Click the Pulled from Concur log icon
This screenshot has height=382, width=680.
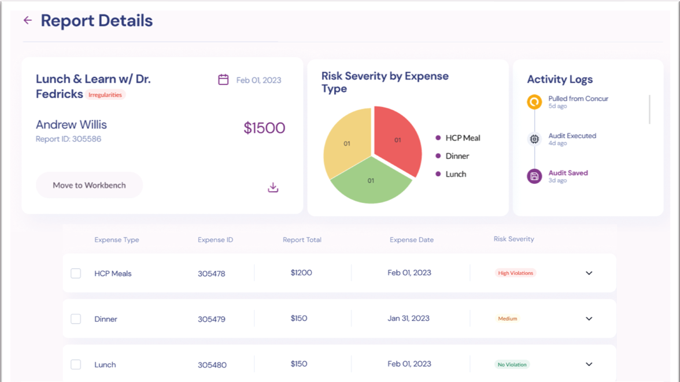pos(534,102)
